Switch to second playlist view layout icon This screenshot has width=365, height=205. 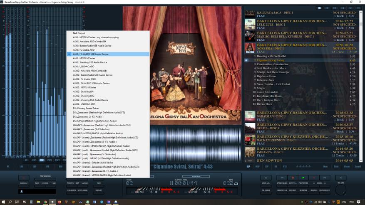(x=327, y=8)
